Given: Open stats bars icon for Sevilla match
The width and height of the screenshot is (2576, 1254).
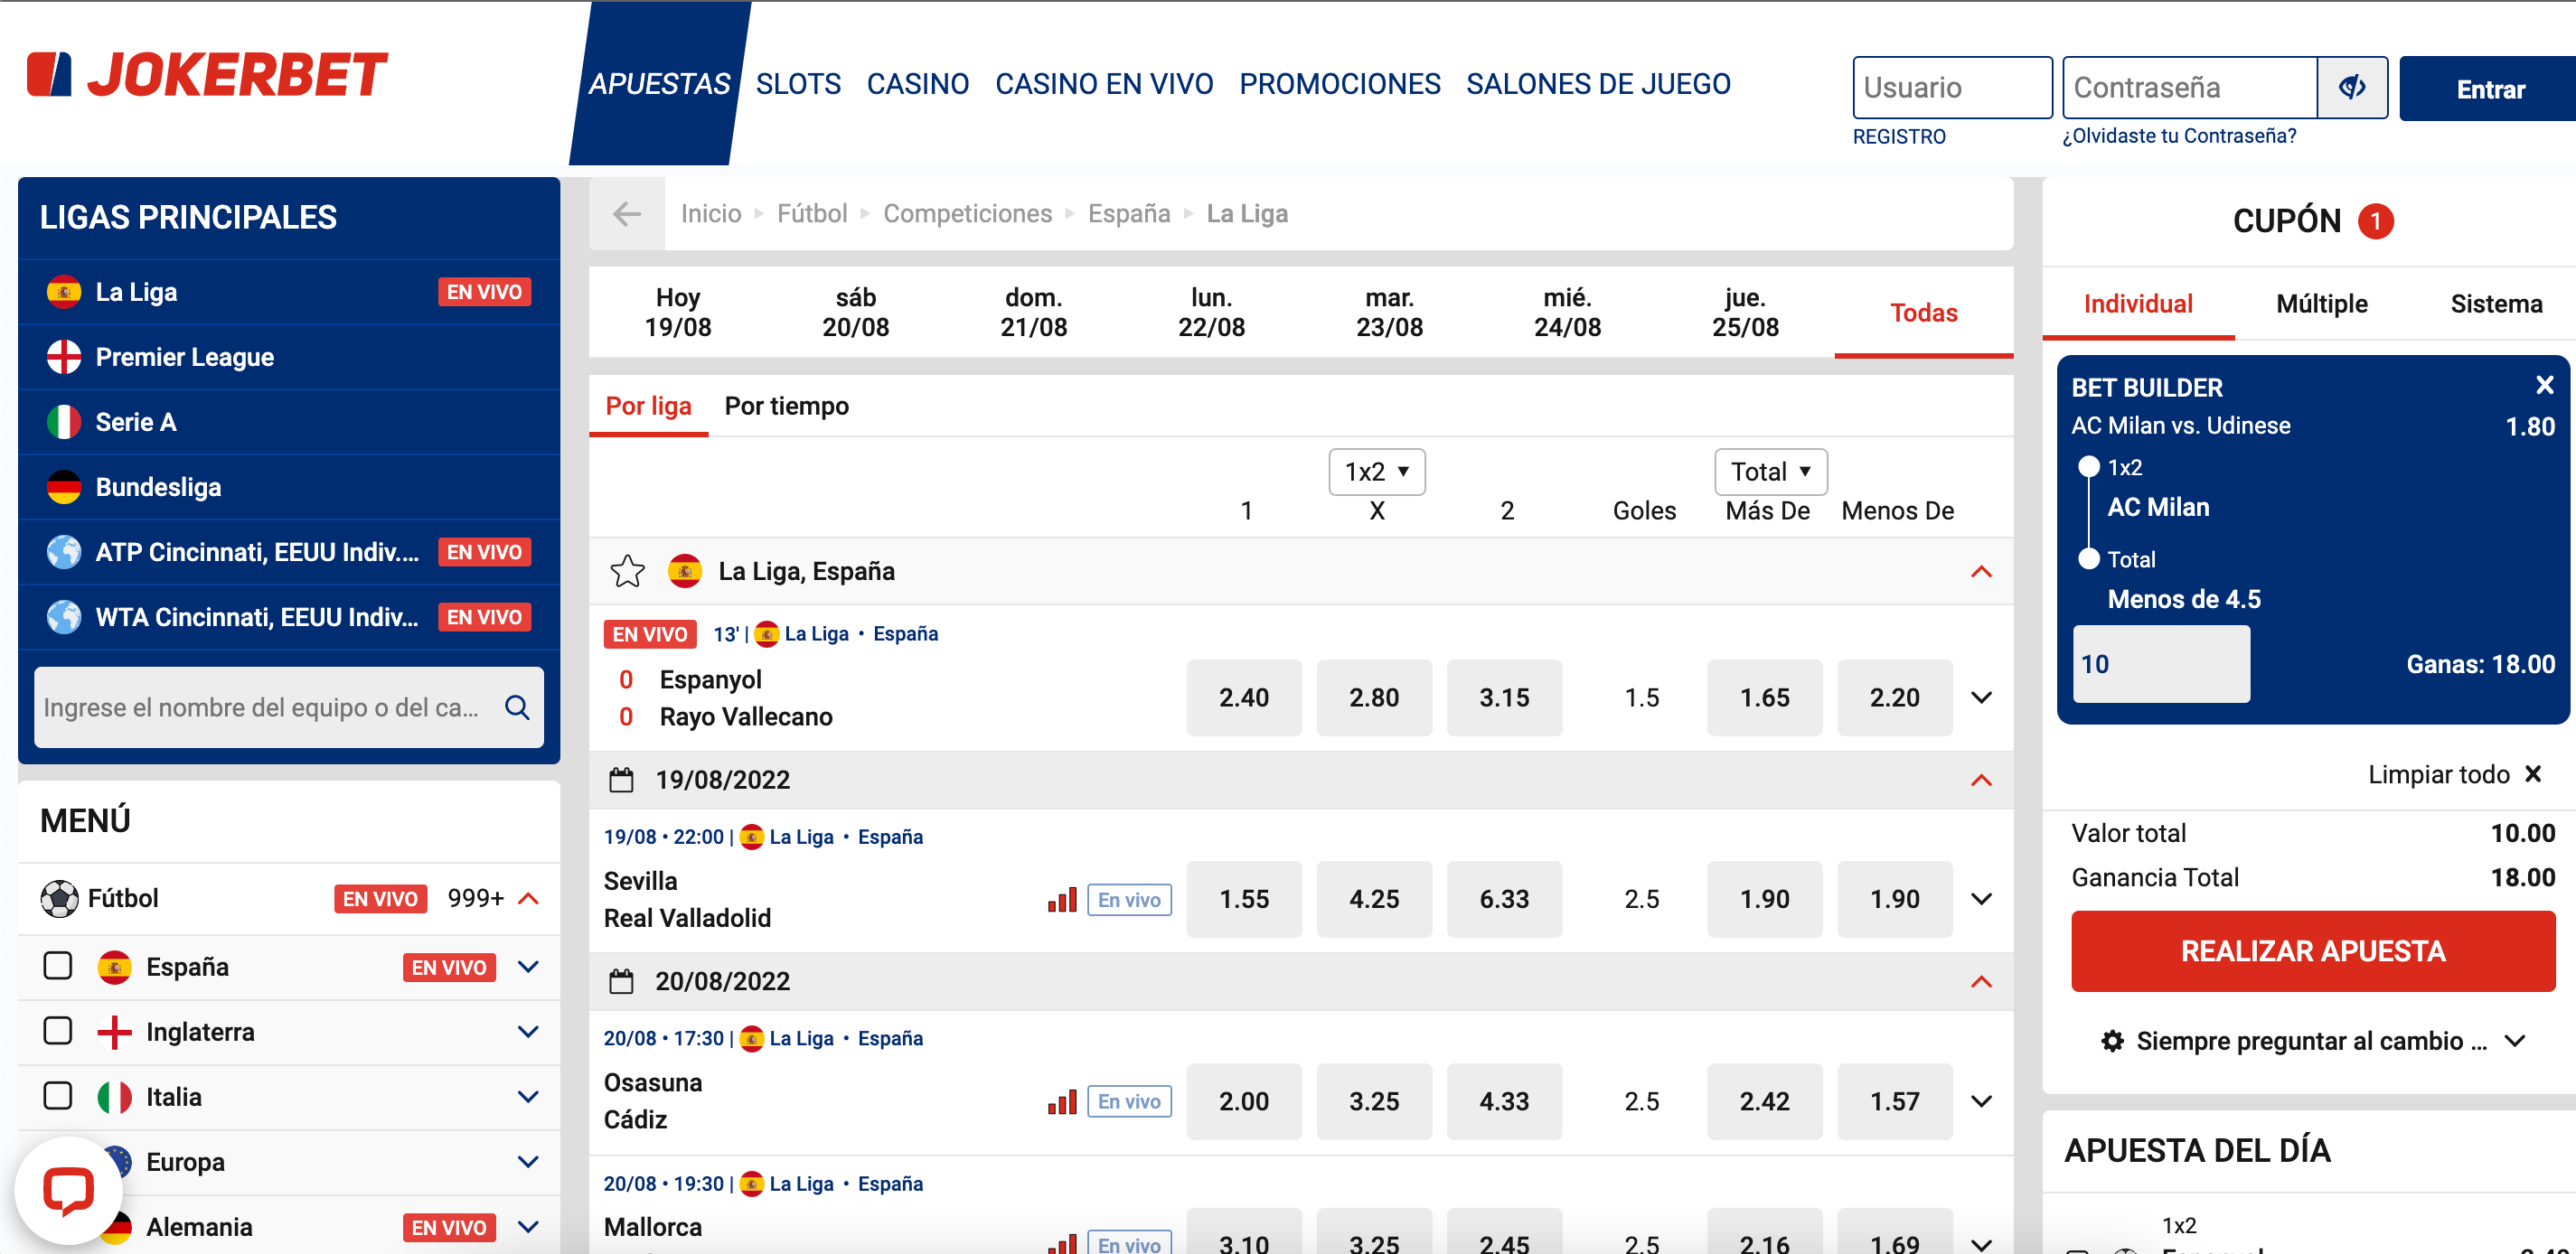Looking at the screenshot, I should 1062,899.
